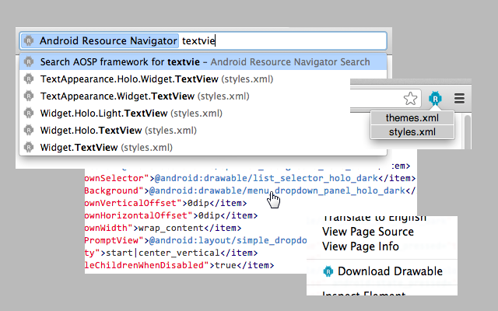
Task: Choose TextAppearance.Widget.TextView suggestion
Action: pyautogui.click(x=203, y=96)
